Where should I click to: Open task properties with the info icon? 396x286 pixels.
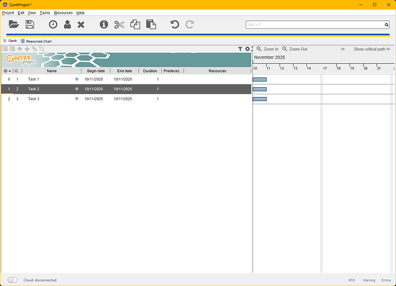click(104, 25)
